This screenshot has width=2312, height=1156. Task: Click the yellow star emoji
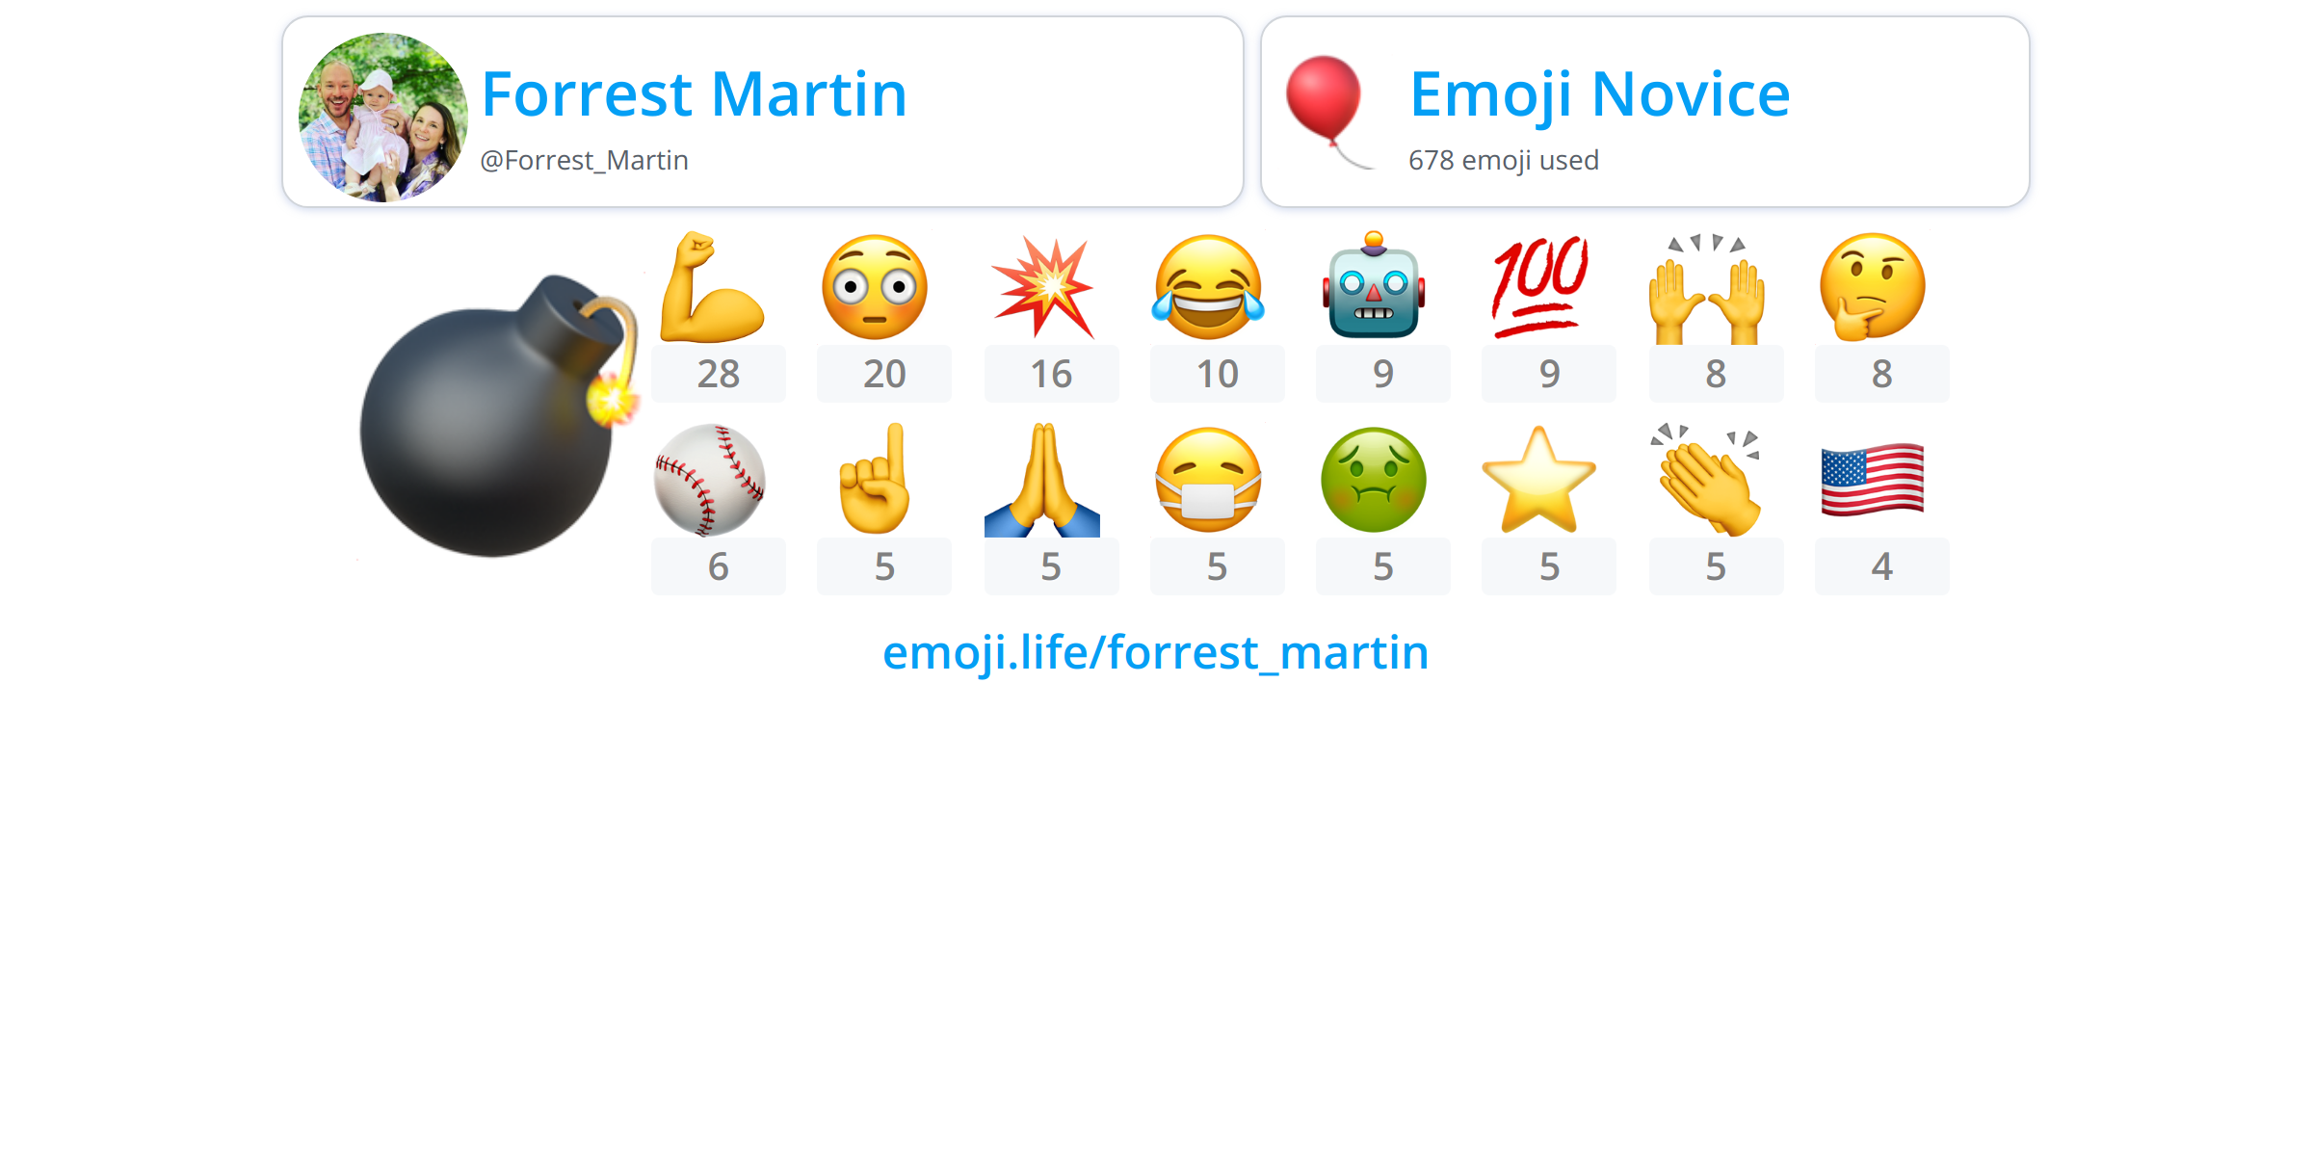pyautogui.click(x=1539, y=480)
